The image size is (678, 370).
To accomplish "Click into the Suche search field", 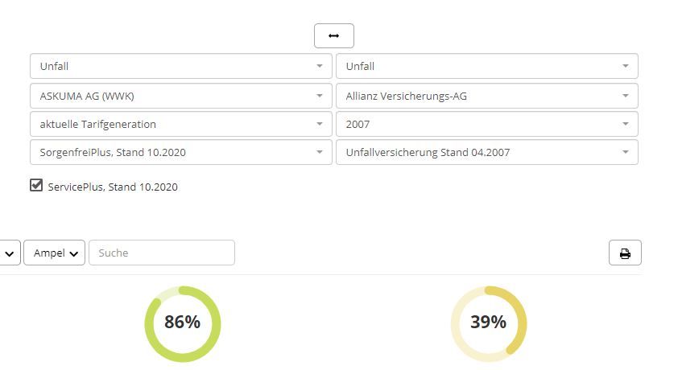I will point(162,253).
